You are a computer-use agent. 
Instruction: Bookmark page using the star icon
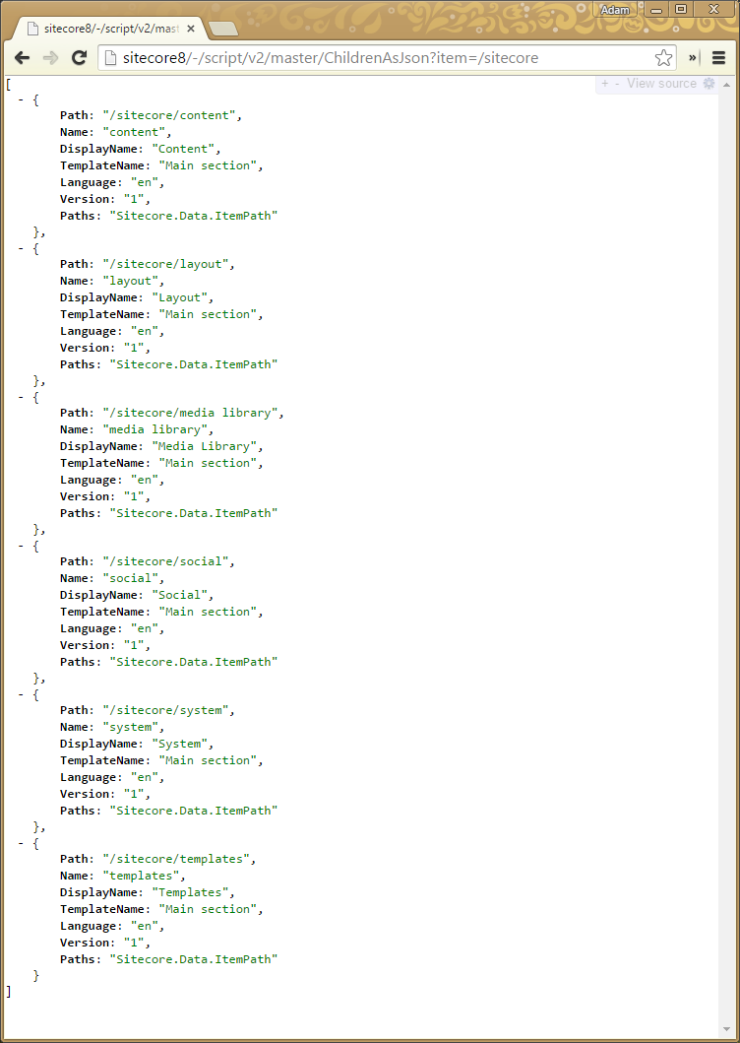663,58
